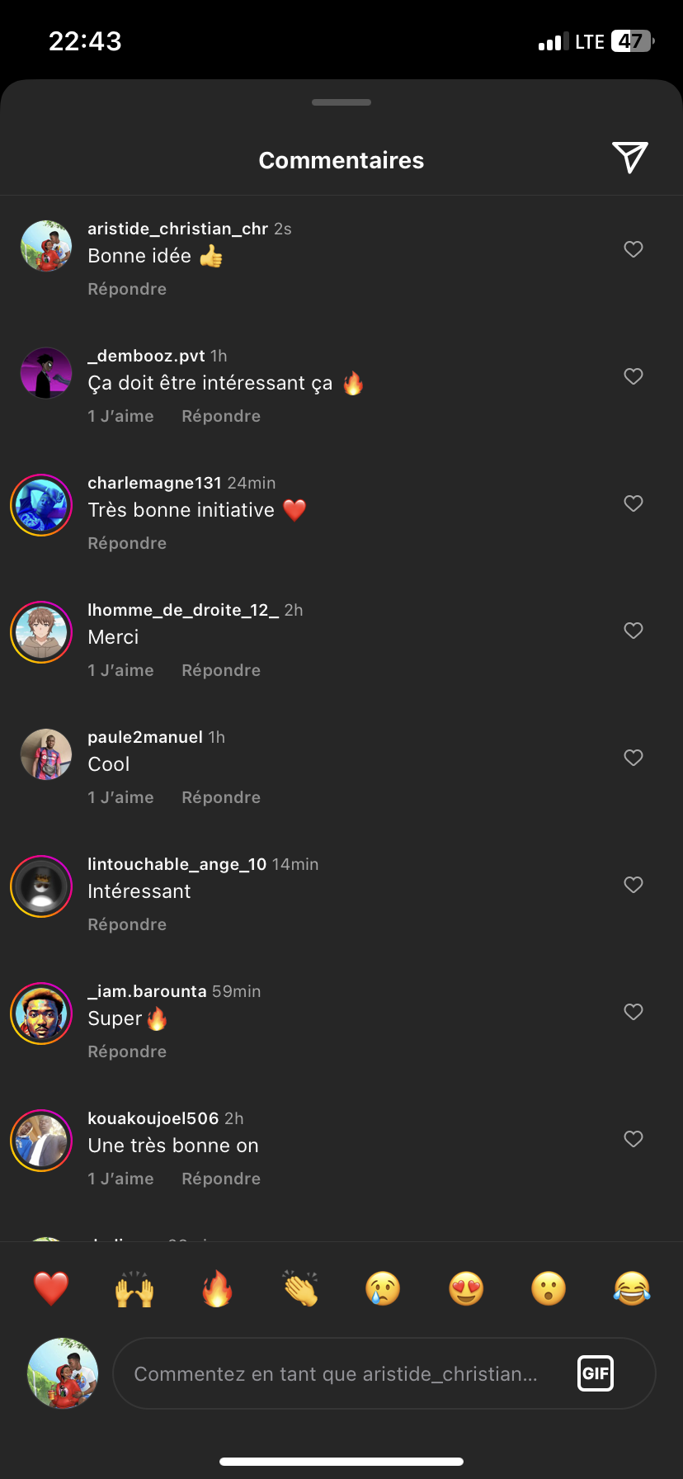Viewport: 683px width, 1479px height.
Task: Toggle like on paule2manuel's "Cool" comment
Action: [x=634, y=758]
